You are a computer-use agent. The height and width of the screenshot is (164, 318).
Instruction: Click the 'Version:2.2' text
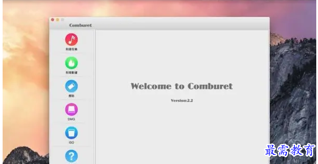click(x=182, y=100)
